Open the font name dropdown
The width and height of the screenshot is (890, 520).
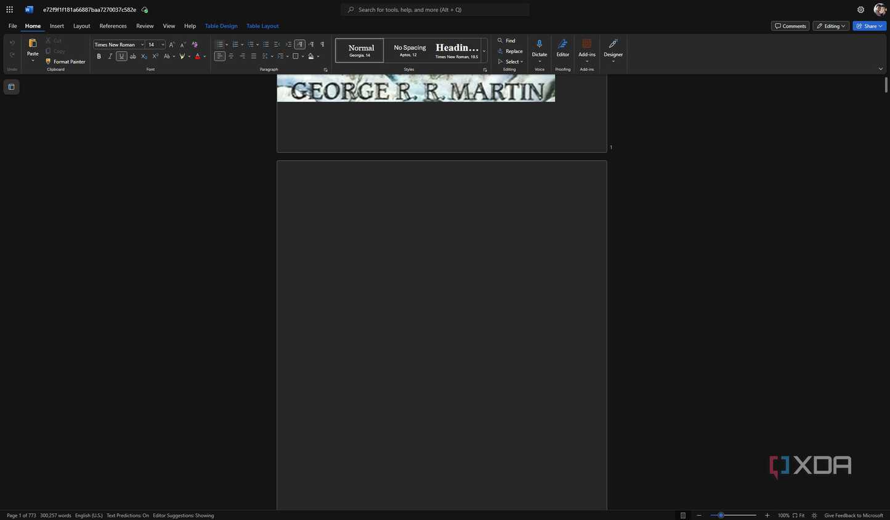(142, 44)
